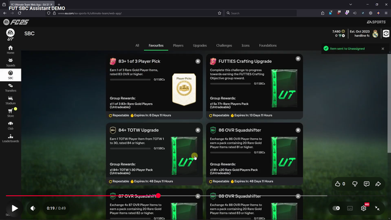Click the FUT SBC Assistant DEMO title
391x220 pixels.
[37, 8]
